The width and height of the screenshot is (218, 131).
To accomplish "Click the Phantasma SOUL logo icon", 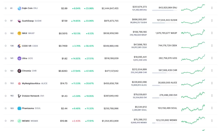I will click(x=19, y=108).
